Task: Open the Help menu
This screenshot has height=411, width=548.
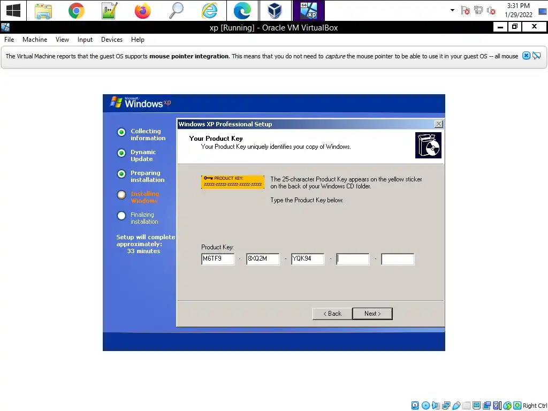Action: coord(138,40)
